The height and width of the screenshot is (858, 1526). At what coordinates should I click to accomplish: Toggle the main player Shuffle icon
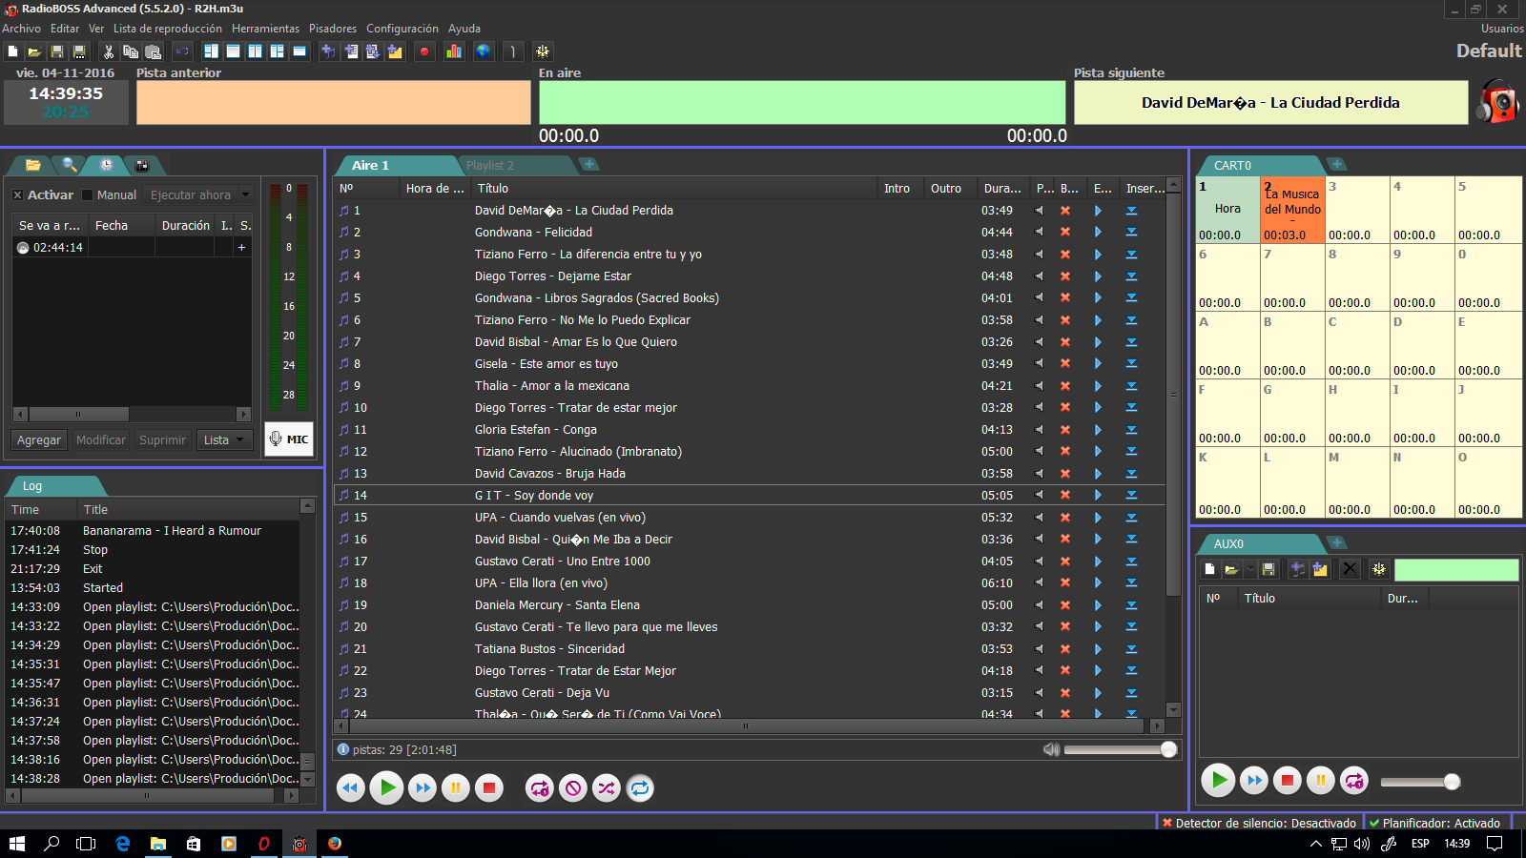607,787
